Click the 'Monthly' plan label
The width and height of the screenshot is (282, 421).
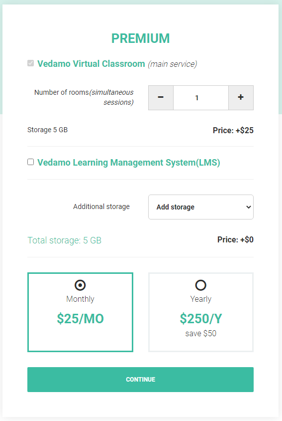pyautogui.click(x=80, y=299)
